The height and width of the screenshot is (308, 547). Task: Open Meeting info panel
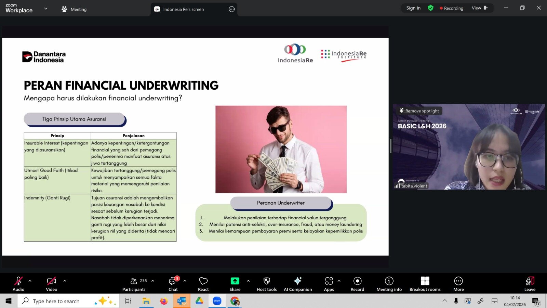[389, 284]
